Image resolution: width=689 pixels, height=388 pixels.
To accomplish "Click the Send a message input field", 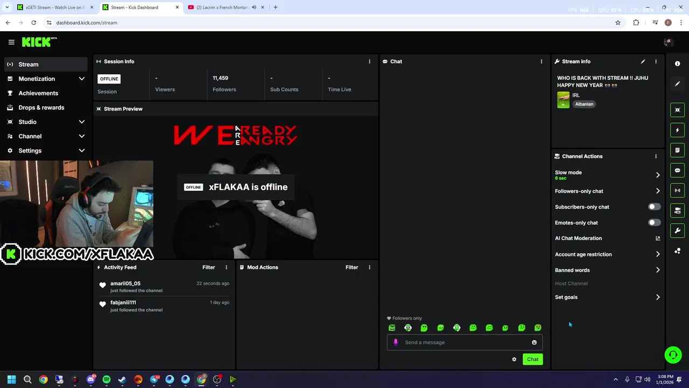I will pos(465,342).
